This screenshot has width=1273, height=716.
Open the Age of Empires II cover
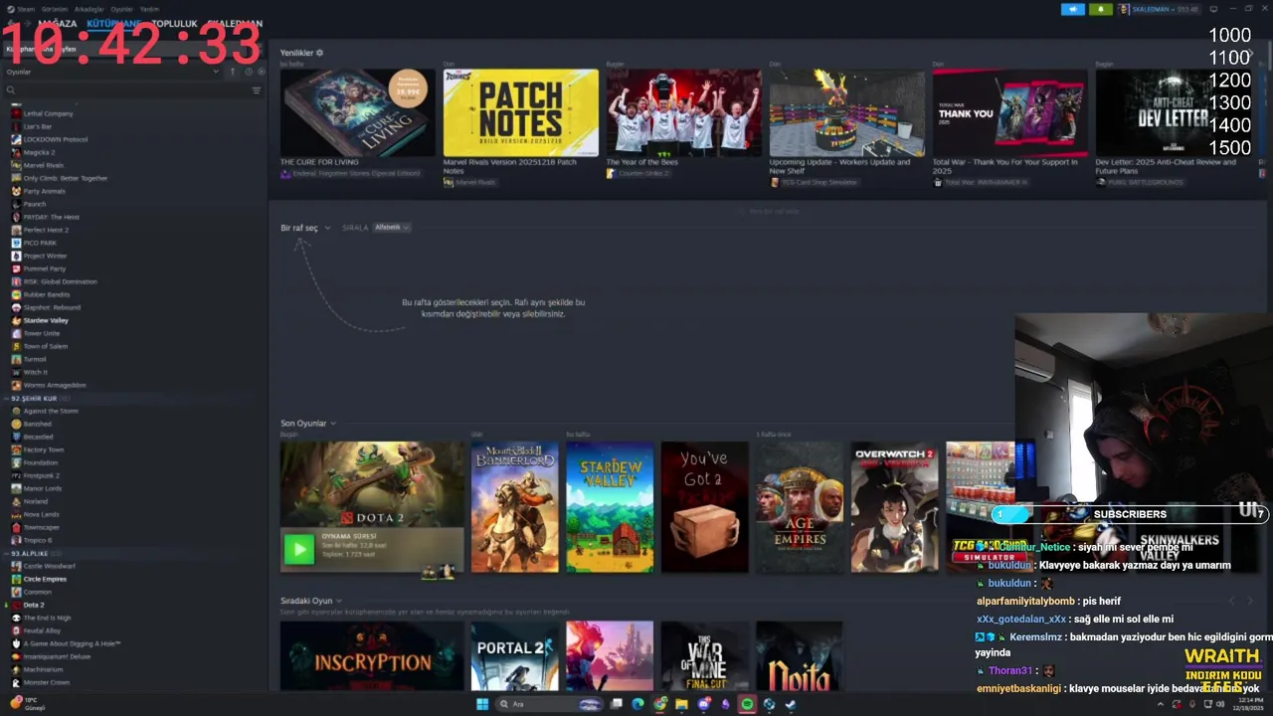tap(800, 507)
